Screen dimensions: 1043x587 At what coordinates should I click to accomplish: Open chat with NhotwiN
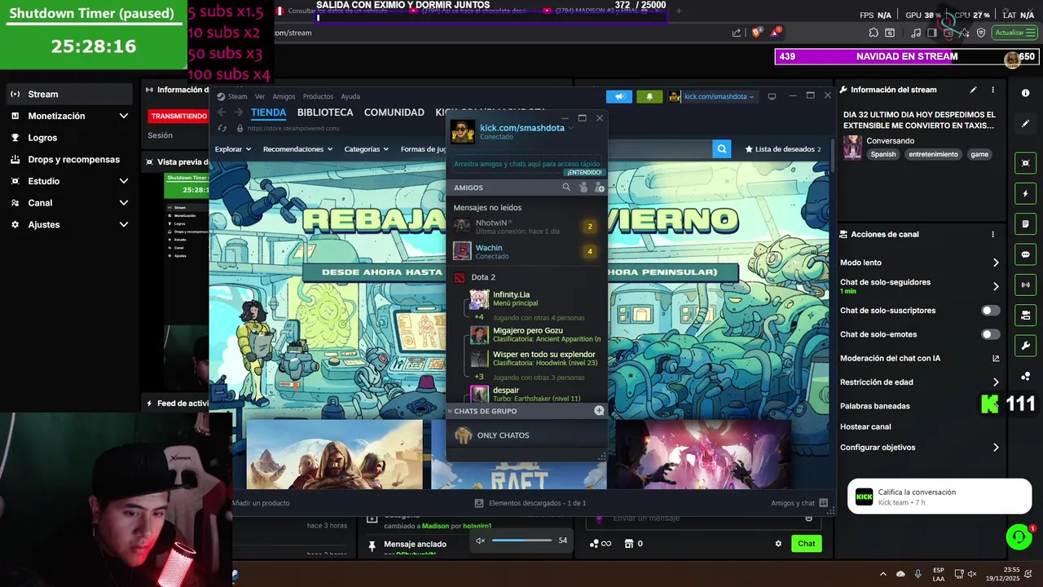[x=528, y=227]
